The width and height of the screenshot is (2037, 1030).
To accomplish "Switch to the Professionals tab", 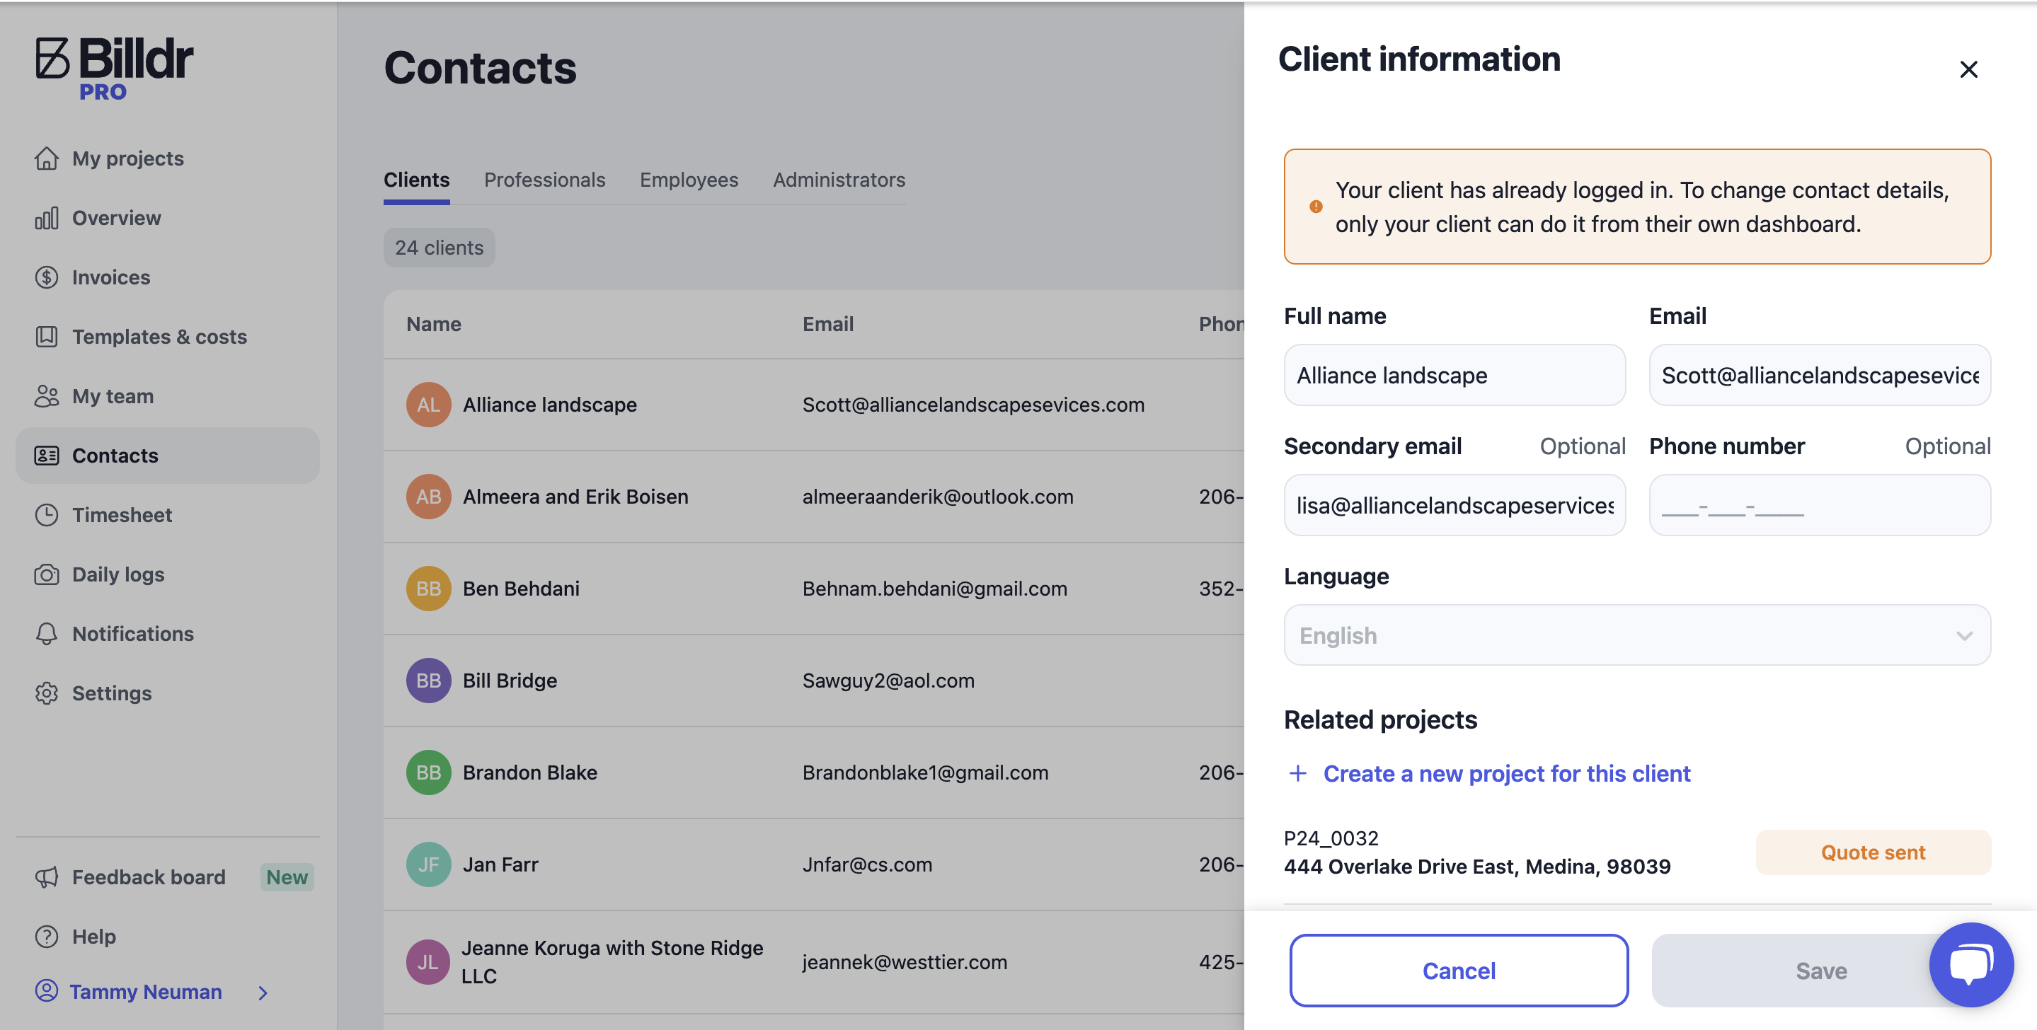I will pyautogui.click(x=544, y=180).
